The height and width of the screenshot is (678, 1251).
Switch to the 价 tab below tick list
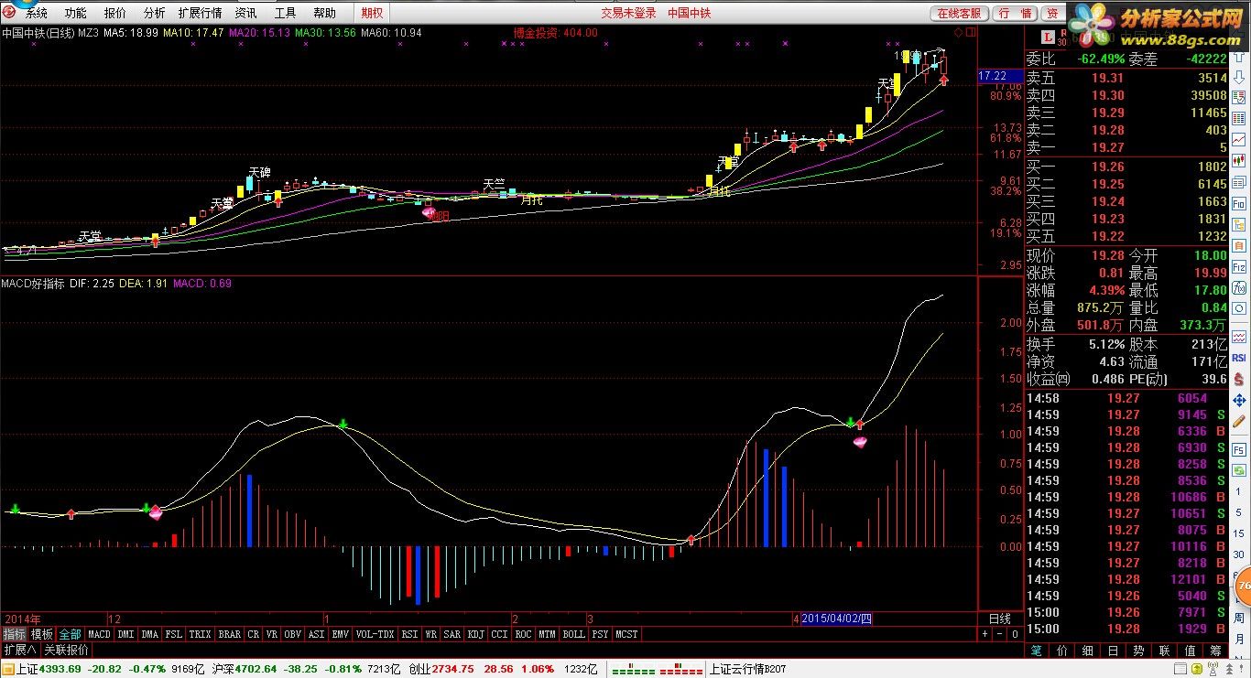pyautogui.click(x=1061, y=651)
